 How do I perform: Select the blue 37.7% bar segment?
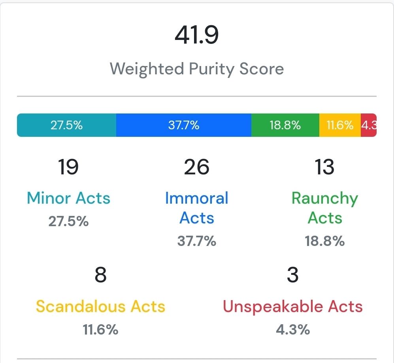tap(184, 125)
